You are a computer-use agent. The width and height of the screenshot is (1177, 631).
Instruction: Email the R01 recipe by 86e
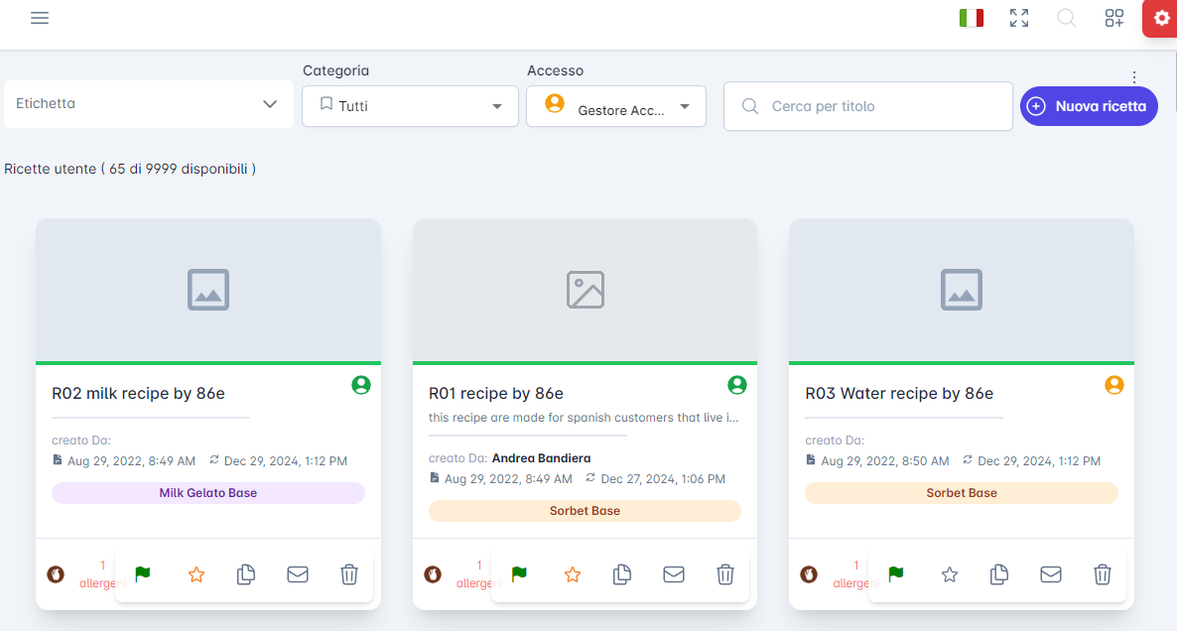pos(674,574)
